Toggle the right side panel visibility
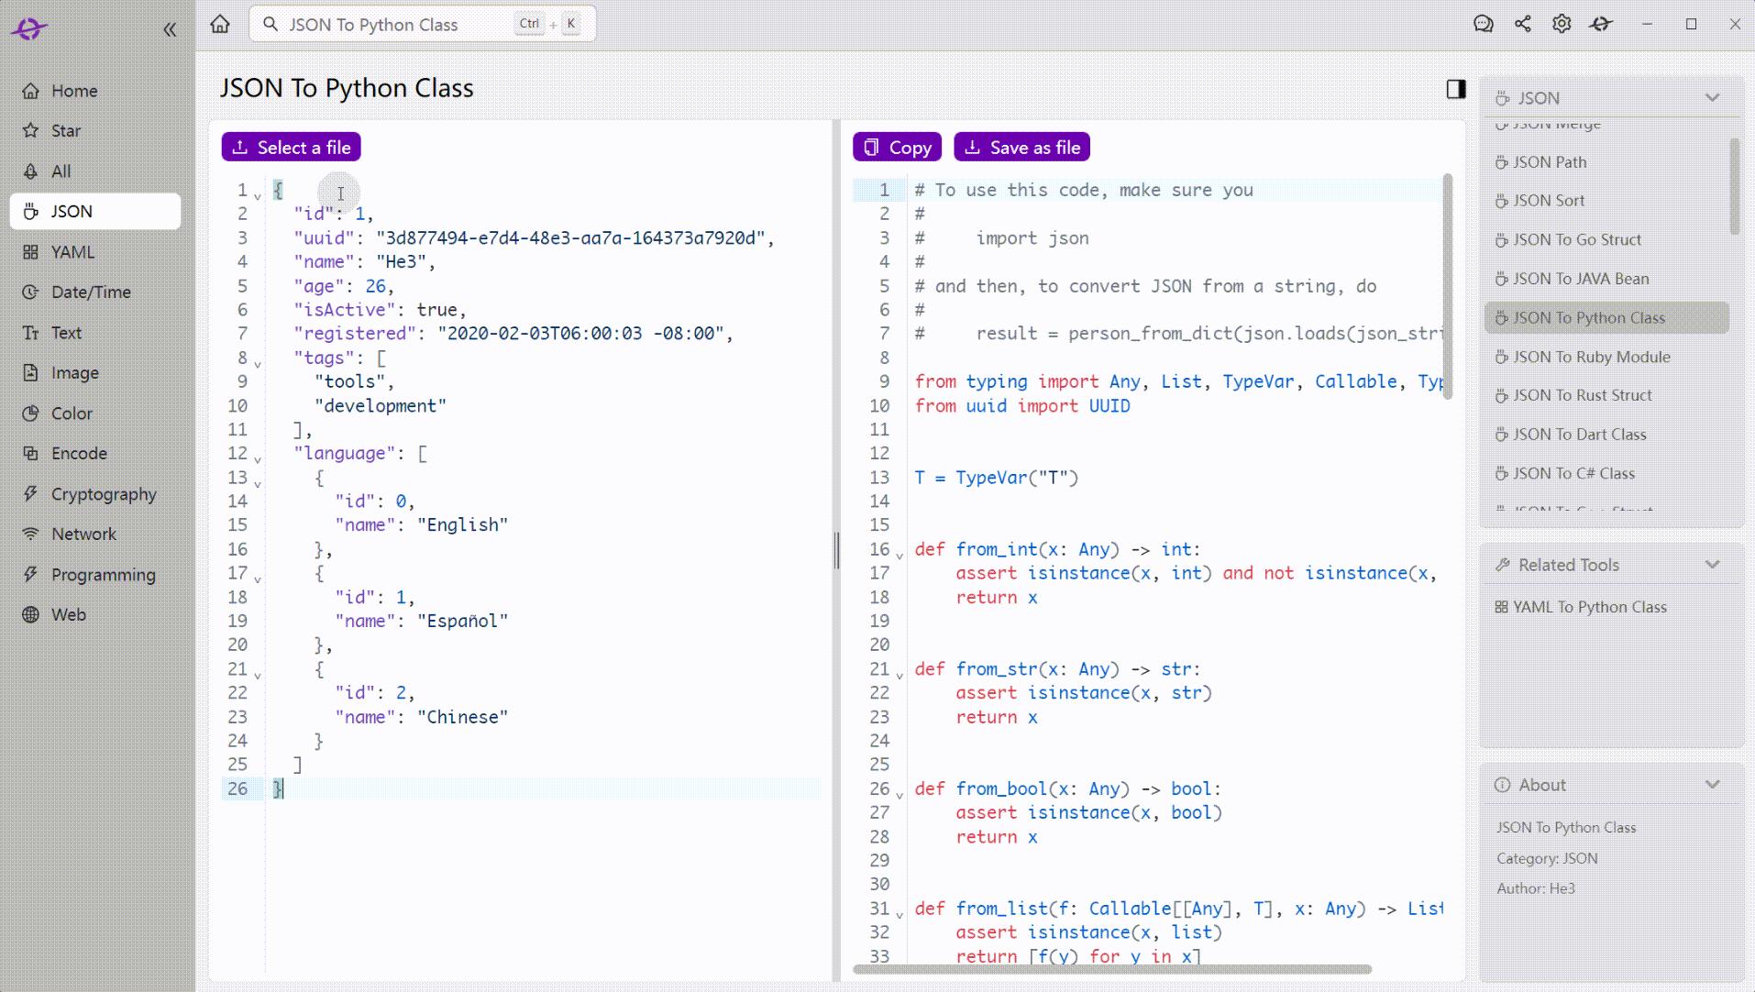This screenshot has width=1755, height=992. coord(1454,88)
